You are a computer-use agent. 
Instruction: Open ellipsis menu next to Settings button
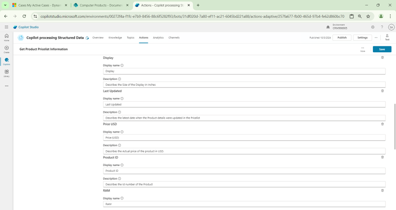point(376,37)
